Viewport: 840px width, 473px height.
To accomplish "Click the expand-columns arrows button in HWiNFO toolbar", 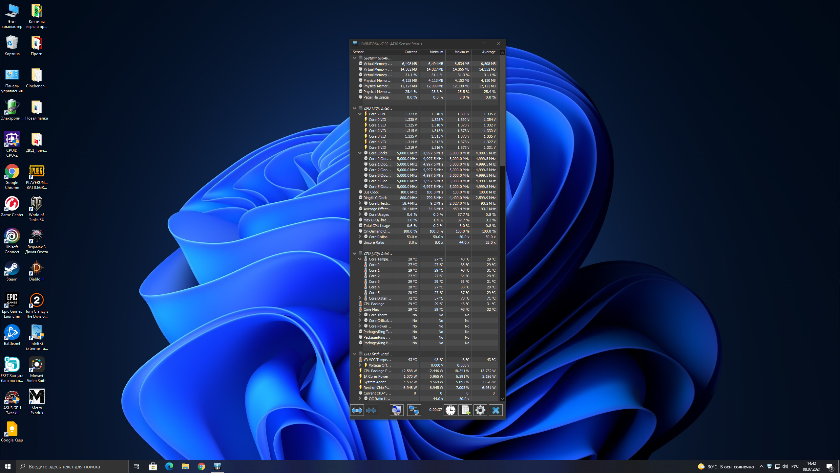I will point(357,410).
